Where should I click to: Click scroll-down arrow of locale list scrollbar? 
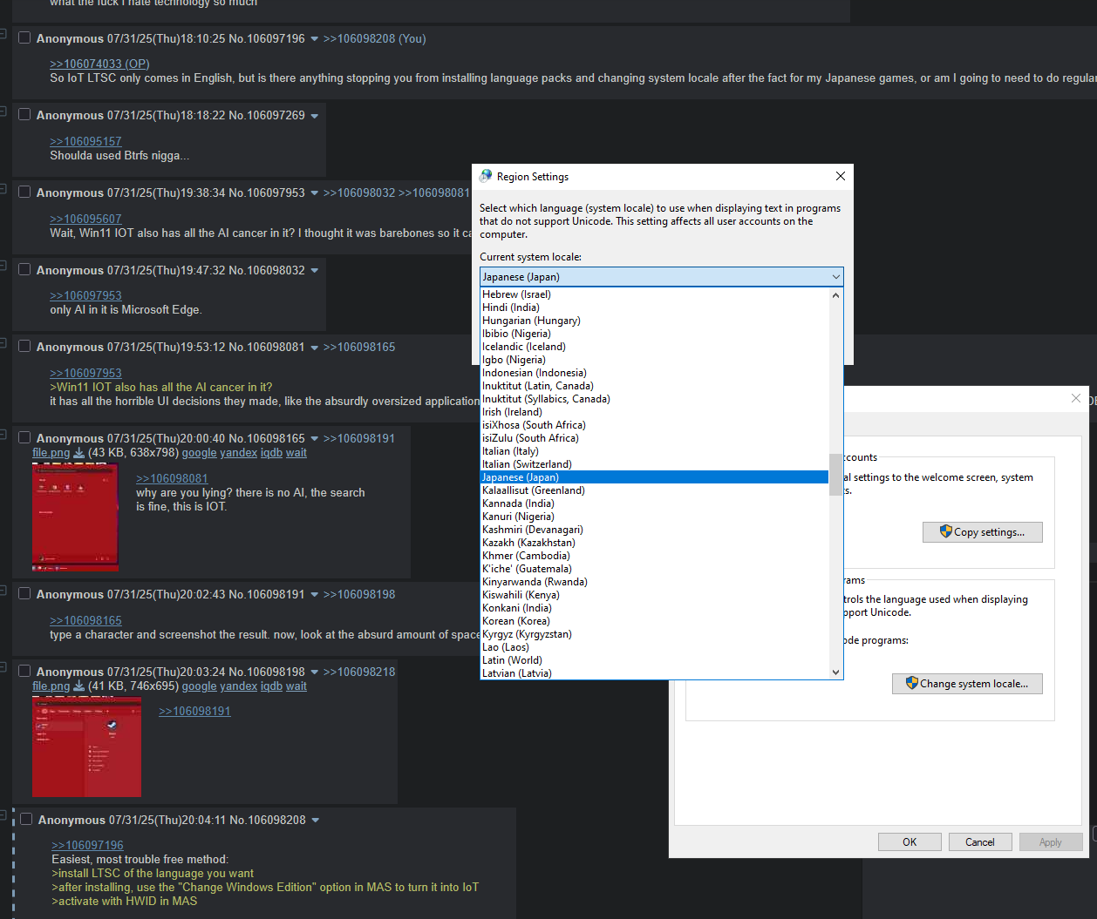point(835,672)
